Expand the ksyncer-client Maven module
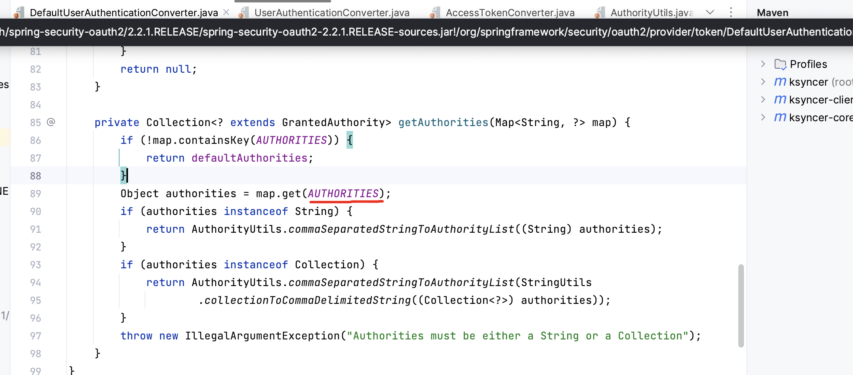The height and width of the screenshot is (375, 853). [x=763, y=99]
